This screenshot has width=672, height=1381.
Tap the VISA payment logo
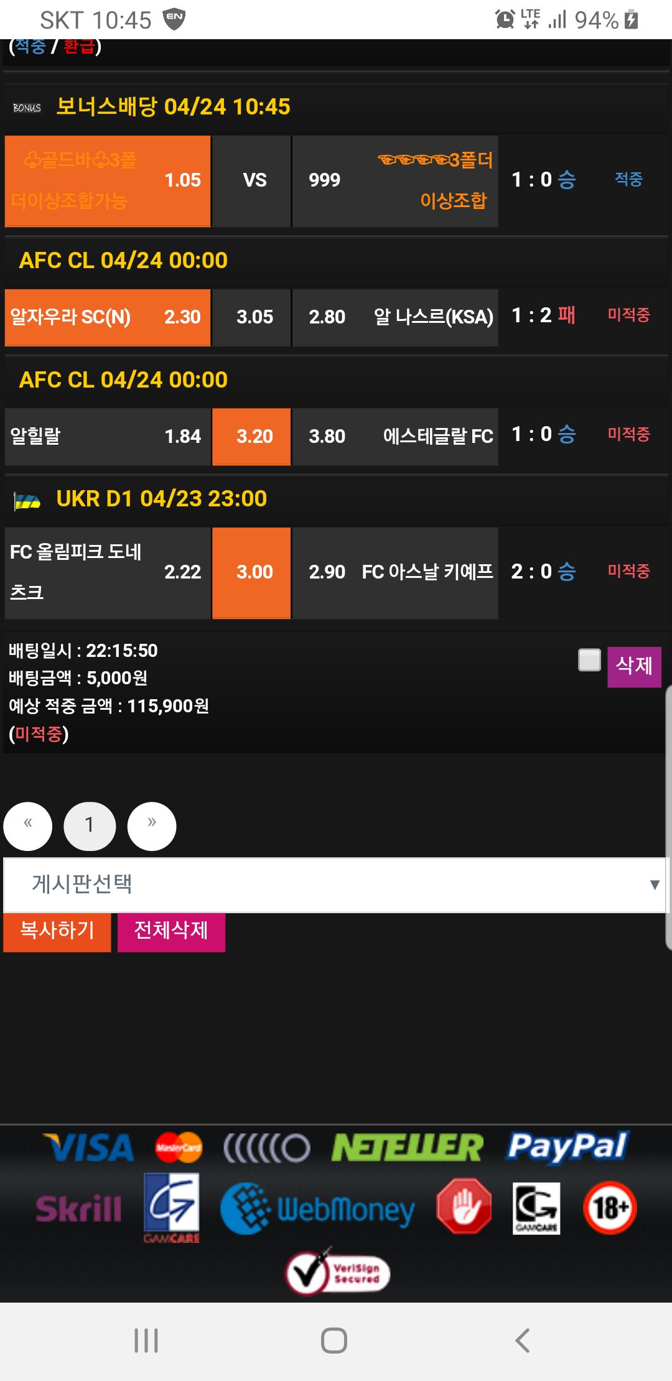click(x=89, y=1148)
